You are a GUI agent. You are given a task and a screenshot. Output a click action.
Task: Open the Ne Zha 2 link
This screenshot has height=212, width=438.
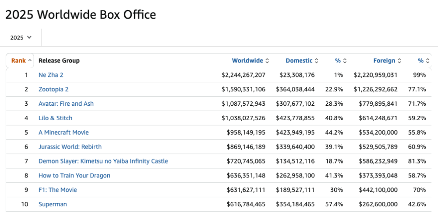coord(51,75)
